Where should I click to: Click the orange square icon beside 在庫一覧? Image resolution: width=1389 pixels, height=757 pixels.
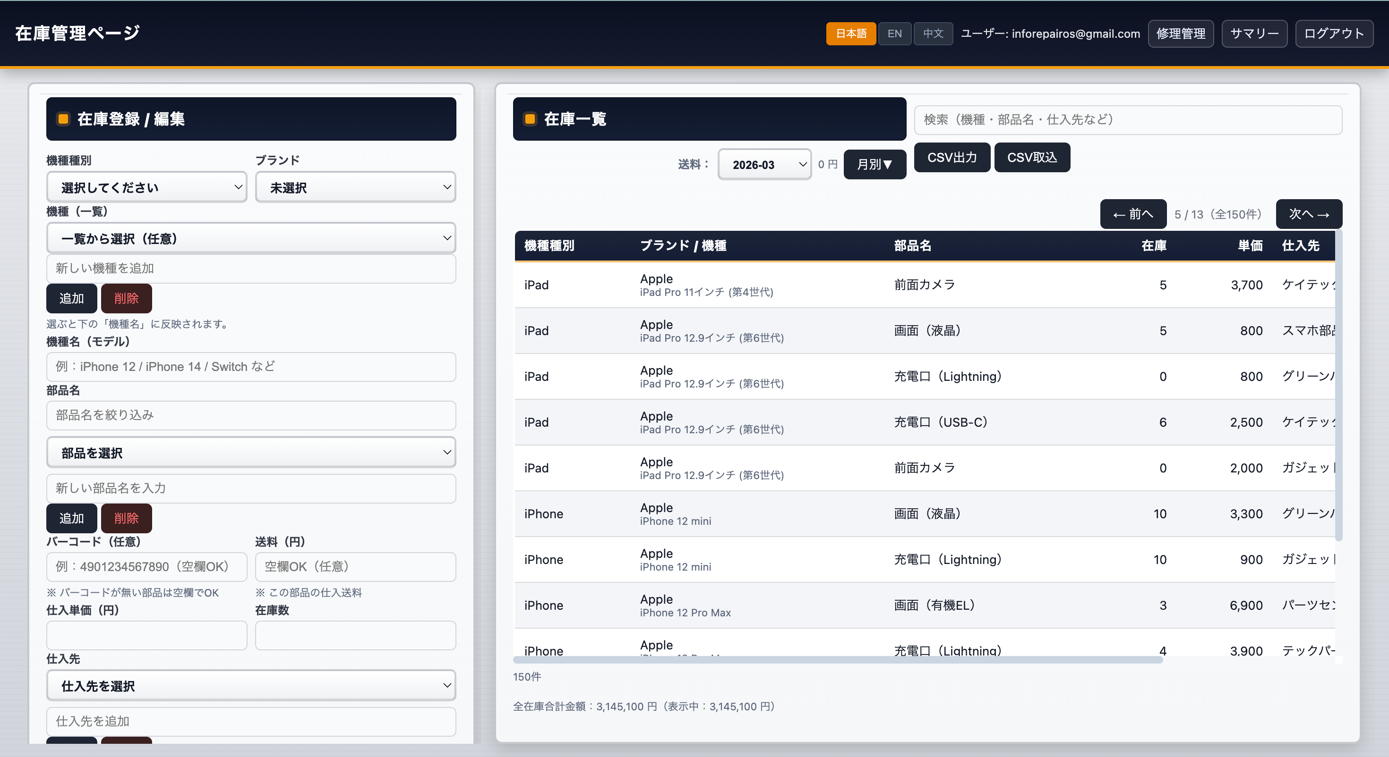coord(530,119)
